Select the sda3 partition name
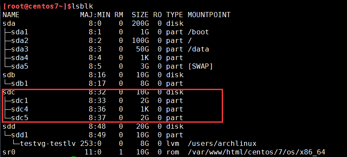 [x=19, y=49]
